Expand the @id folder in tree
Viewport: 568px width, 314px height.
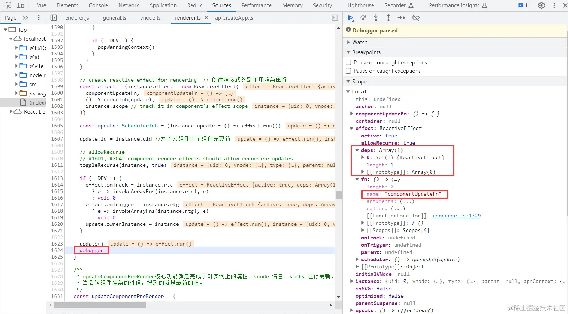pos(16,57)
